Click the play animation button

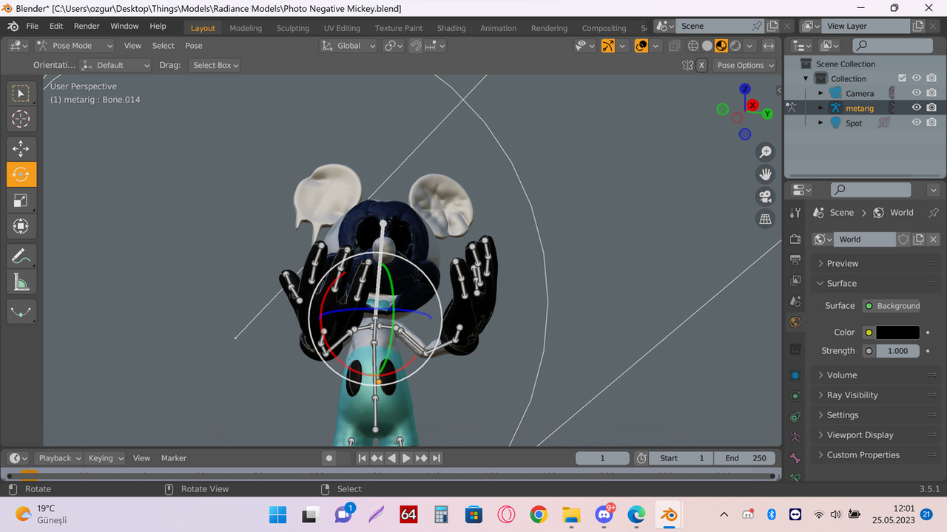(x=406, y=458)
